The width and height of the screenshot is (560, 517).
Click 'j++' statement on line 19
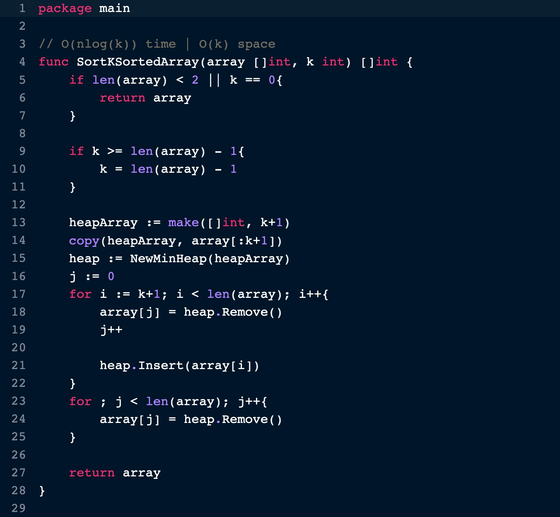click(x=111, y=330)
